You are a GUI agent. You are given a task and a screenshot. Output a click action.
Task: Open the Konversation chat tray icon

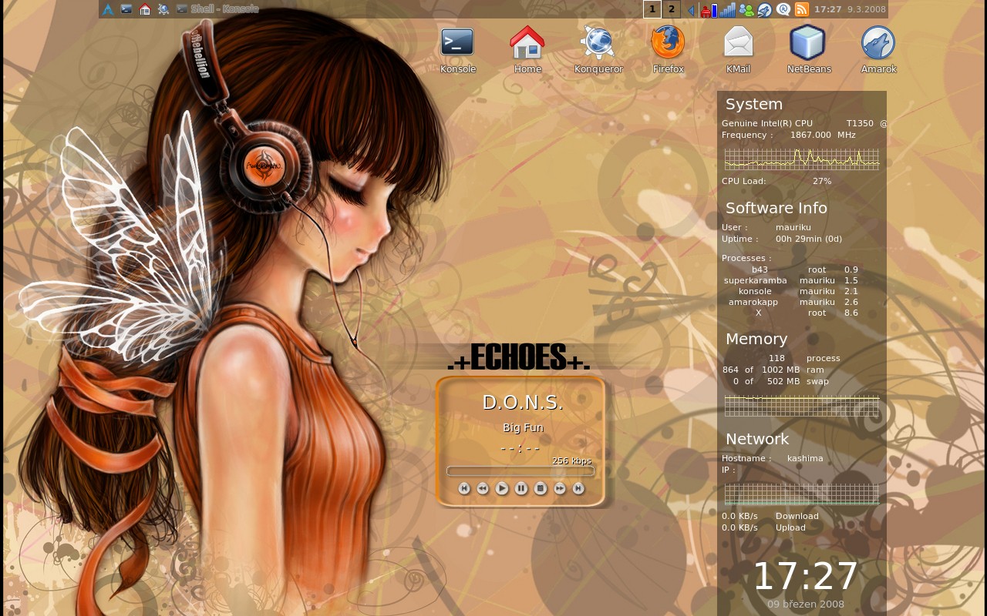[783, 10]
